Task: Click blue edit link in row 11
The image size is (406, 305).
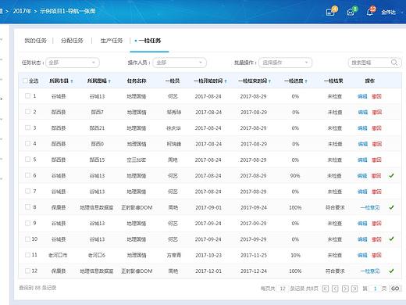Action: pyautogui.click(x=362, y=255)
